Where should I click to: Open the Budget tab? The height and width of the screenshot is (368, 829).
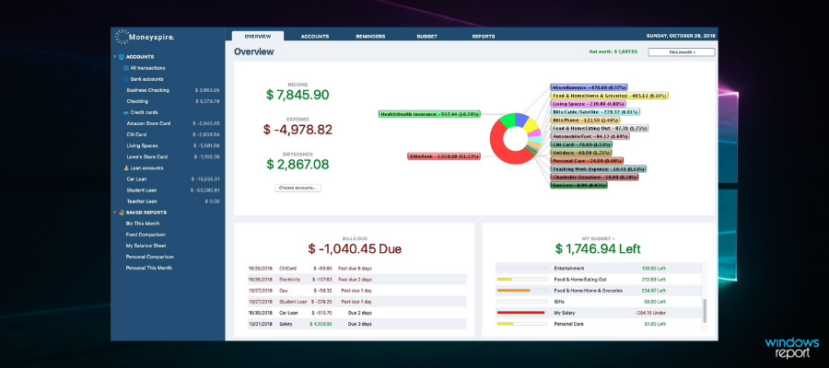426,37
